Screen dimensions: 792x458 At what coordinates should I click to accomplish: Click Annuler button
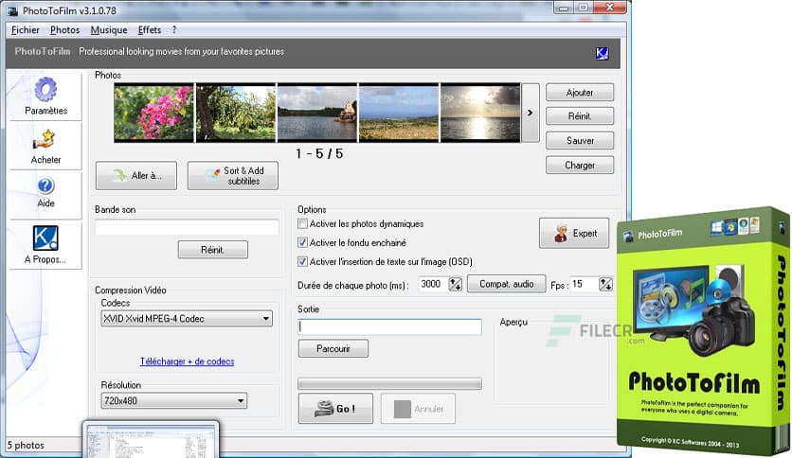pyautogui.click(x=418, y=409)
